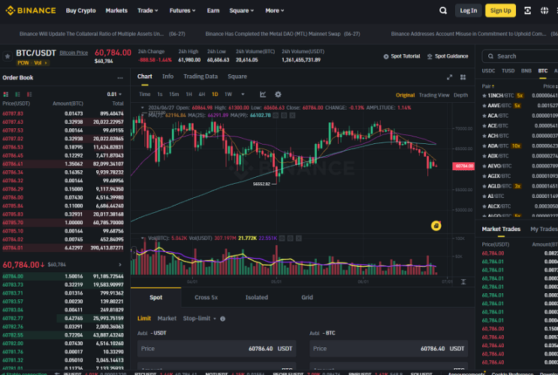Image resolution: width=558 pixels, height=375 pixels.
Task: Switch to the Trading Data tab
Action: (201, 76)
